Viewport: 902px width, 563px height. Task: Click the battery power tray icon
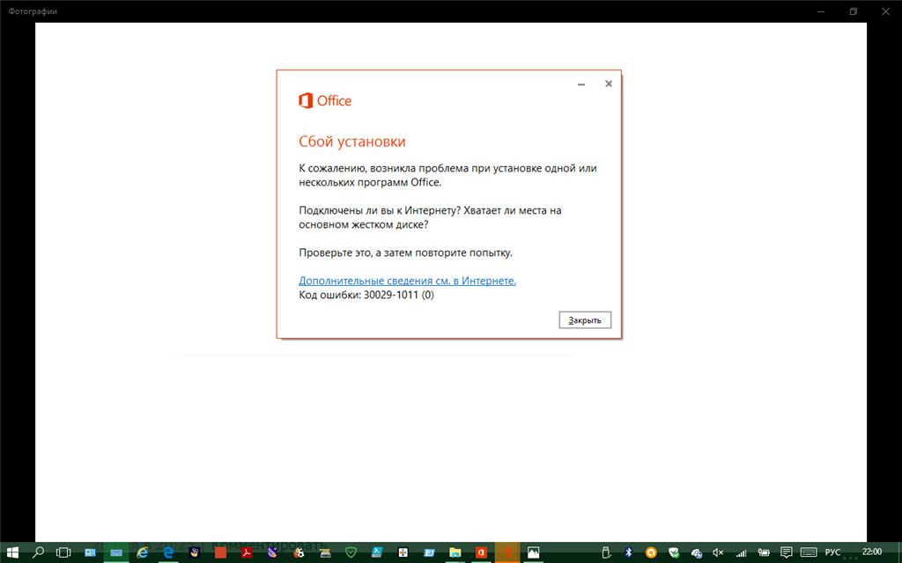[x=764, y=552]
